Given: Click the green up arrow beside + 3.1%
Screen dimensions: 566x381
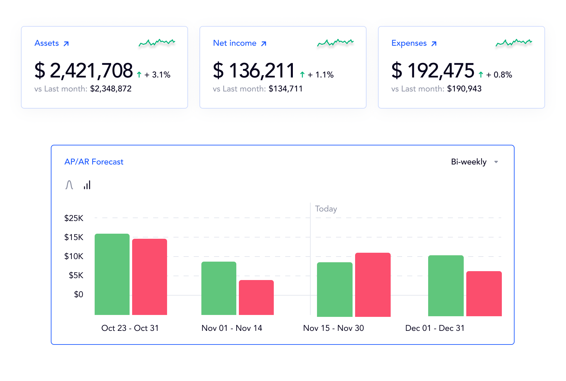Looking at the screenshot, I should tap(139, 75).
